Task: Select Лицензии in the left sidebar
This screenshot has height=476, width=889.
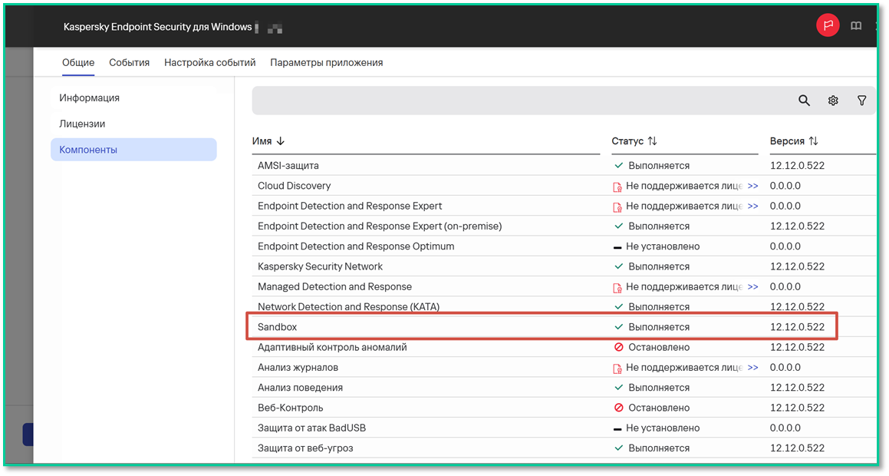Action: point(82,124)
